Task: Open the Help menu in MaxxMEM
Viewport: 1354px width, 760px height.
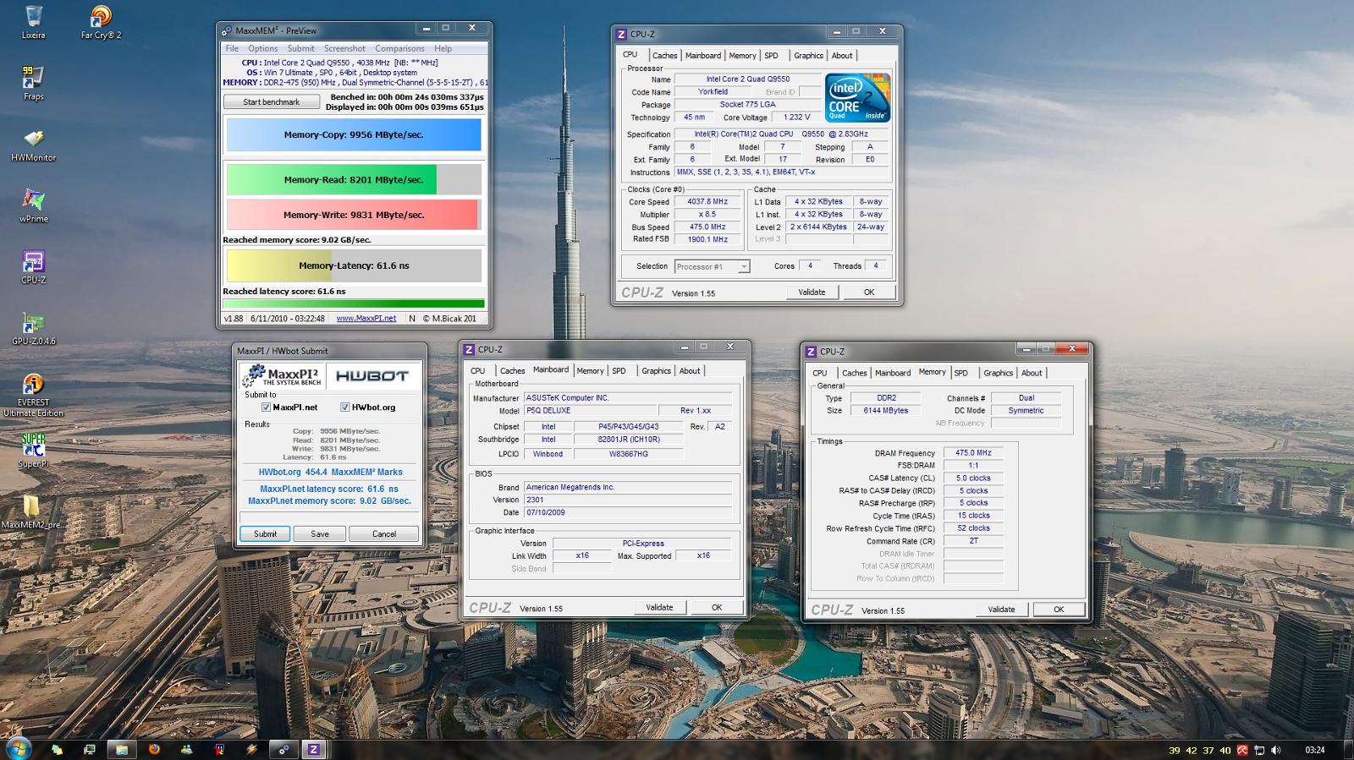Action: (443, 48)
